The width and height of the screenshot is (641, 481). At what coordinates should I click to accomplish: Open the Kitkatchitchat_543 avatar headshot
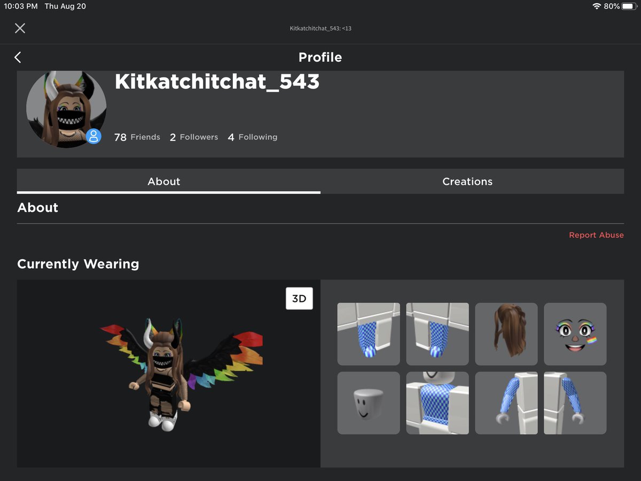(66, 109)
